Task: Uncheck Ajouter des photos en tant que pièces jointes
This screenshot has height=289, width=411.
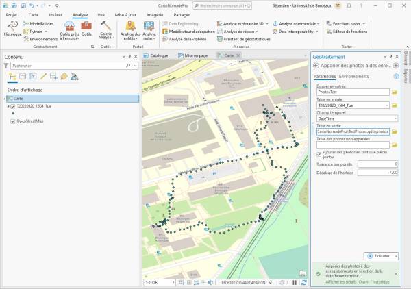Action: [319, 155]
